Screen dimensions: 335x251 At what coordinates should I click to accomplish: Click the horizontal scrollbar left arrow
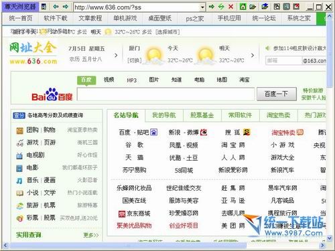point(5,246)
